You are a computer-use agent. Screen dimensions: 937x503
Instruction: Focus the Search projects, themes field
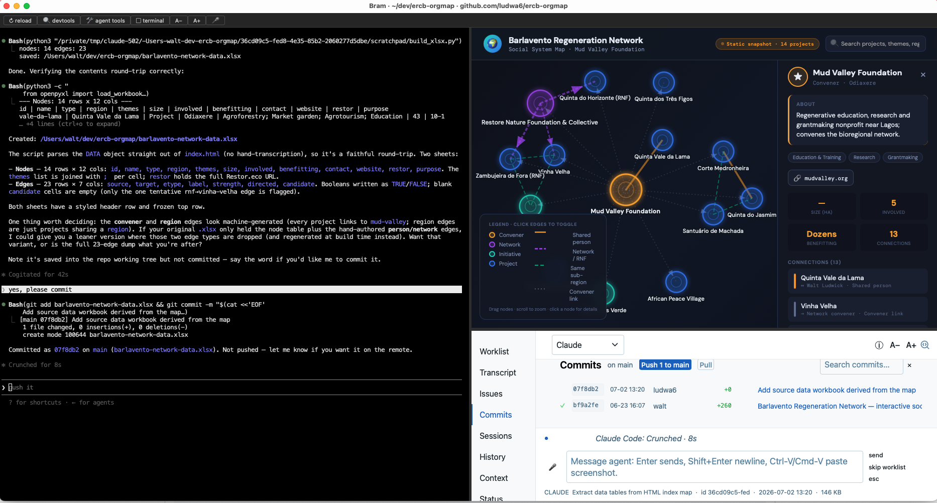click(875, 44)
